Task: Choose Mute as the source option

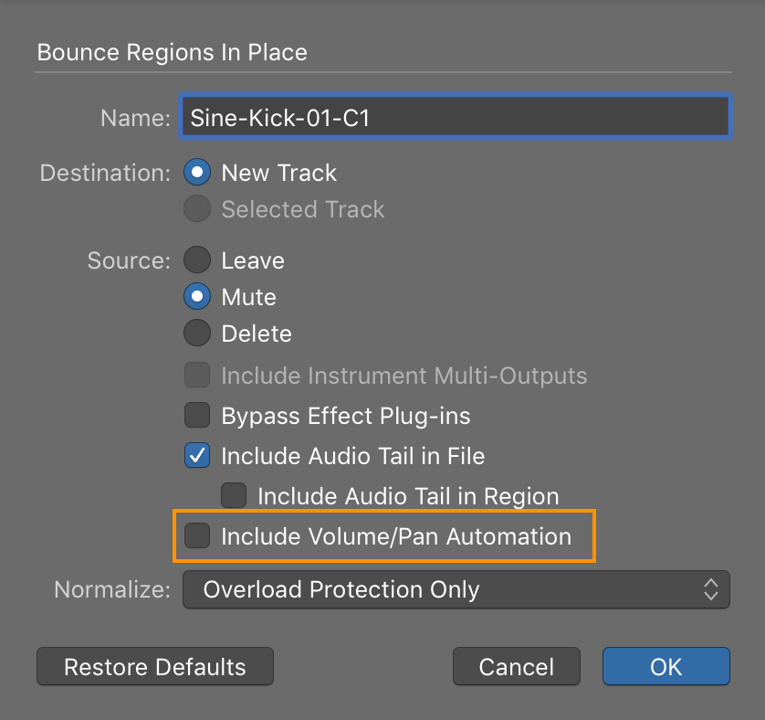Action: [x=197, y=296]
